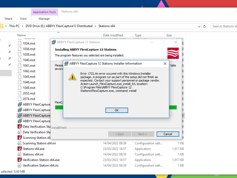The height and width of the screenshot is (178, 237).
Task: Click the file icon of 1034.mst
Action: 19,43
